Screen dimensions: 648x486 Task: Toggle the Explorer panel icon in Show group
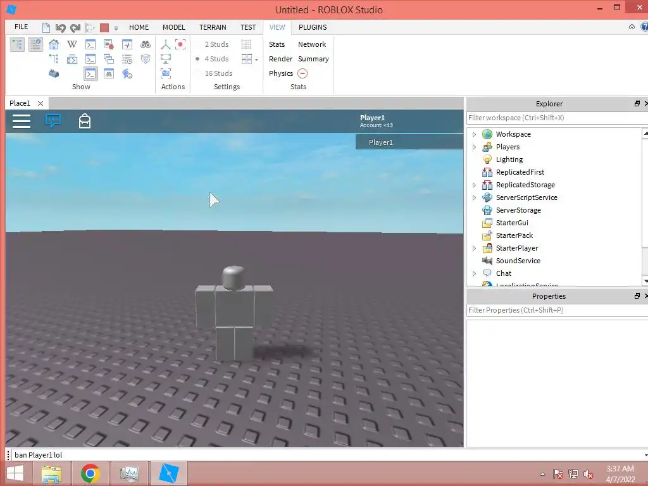[x=17, y=44]
